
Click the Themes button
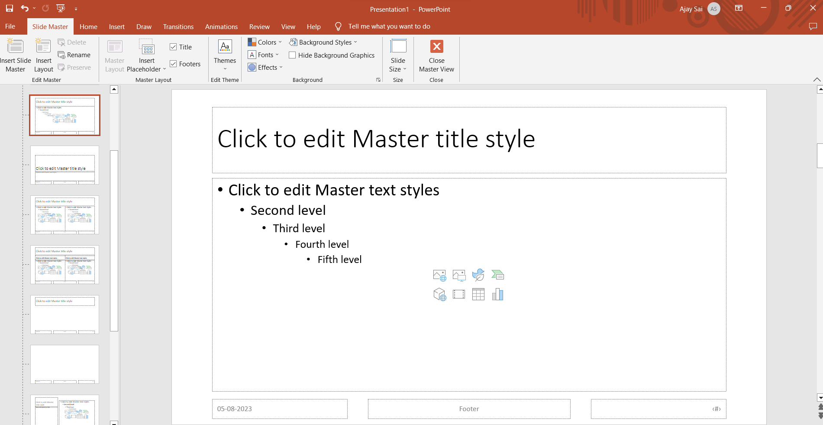coord(225,54)
